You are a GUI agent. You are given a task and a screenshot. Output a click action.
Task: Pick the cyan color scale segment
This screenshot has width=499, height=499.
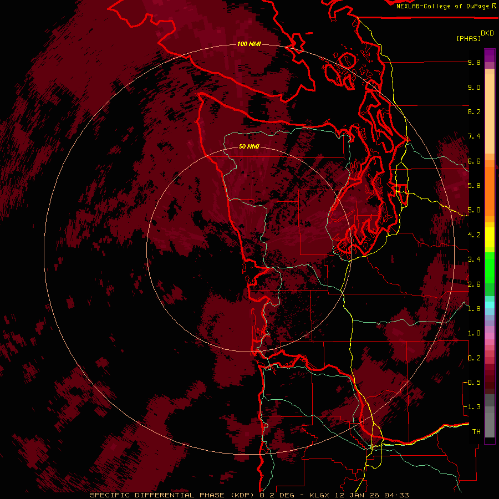pos(490,305)
